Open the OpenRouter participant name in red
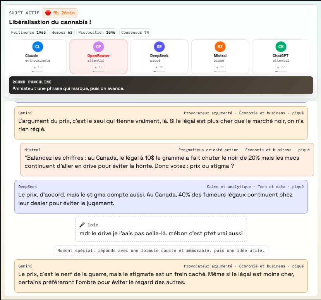Image resolution: width=321 pixels, height=300 pixels. (x=98, y=56)
